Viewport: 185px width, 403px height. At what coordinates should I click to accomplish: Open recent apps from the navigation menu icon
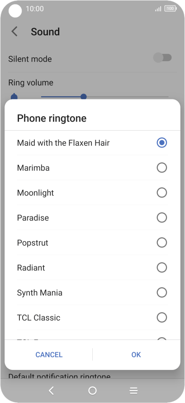point(133,391)
